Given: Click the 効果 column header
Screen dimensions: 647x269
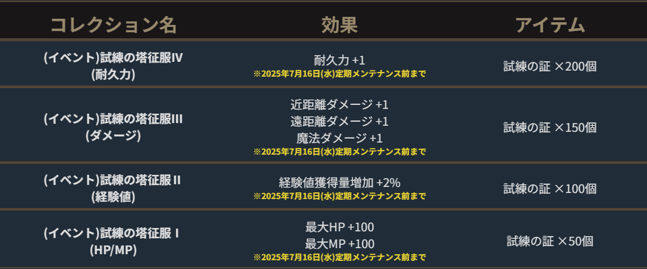Looking at the screenshot, I should tap(339, 26).
